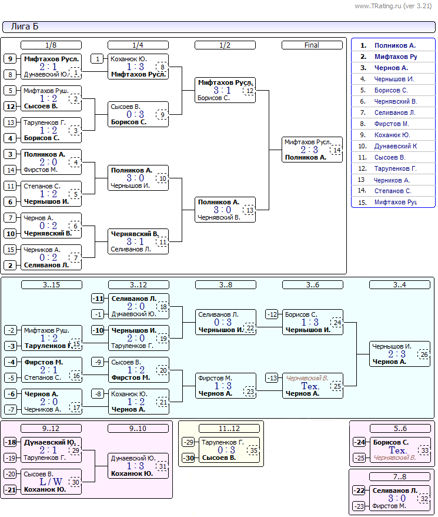Click seed number 9 box

[x=10, y=59]
